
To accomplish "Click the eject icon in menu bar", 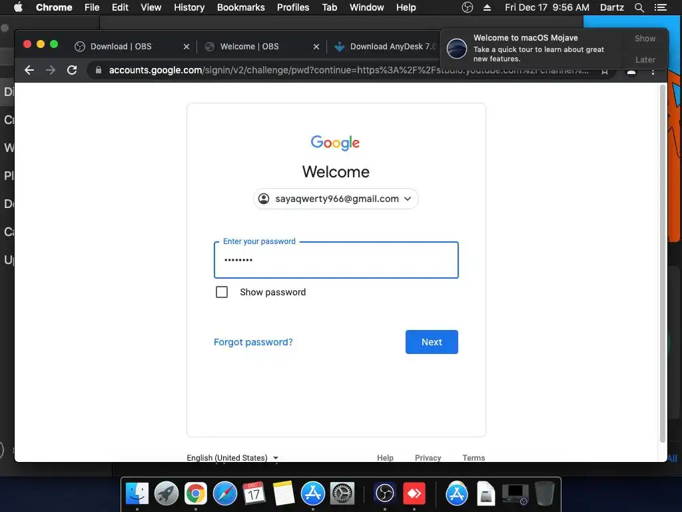I will pos(487,7).
